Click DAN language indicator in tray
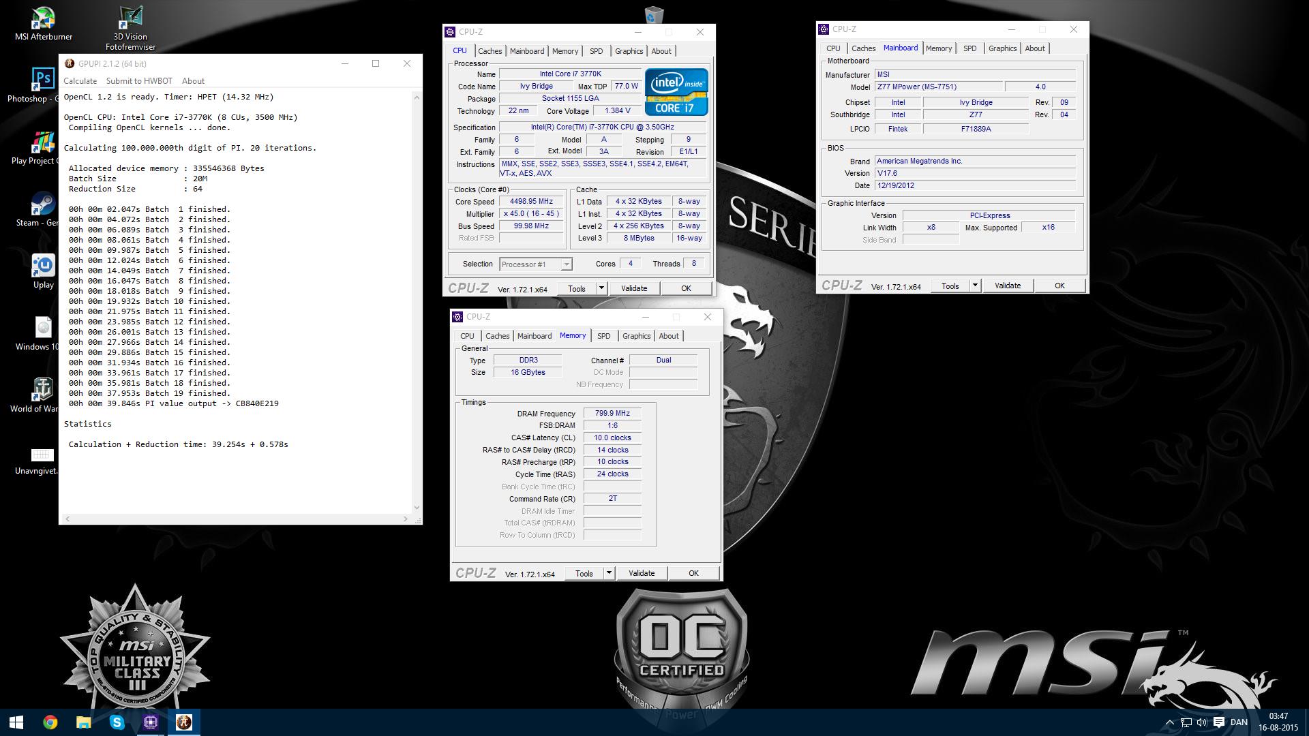The width and height of the screenshot is (1309, 736). [x=1239, y=722]
